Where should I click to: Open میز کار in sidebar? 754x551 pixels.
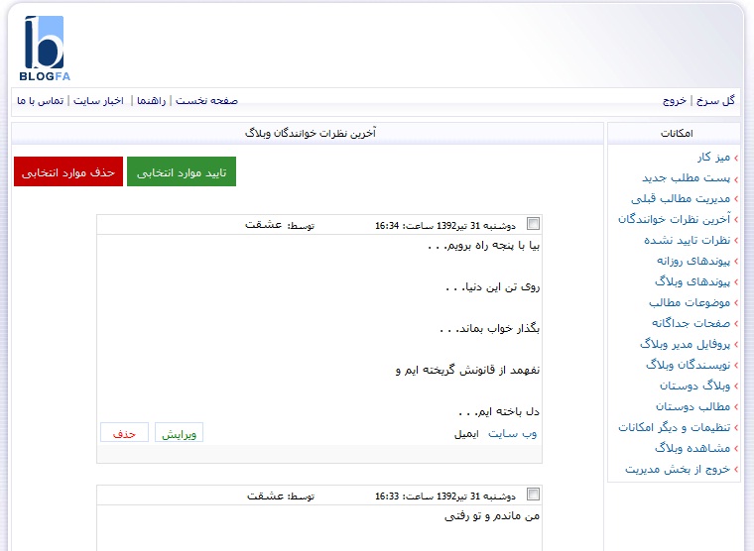tap(714, 158)
